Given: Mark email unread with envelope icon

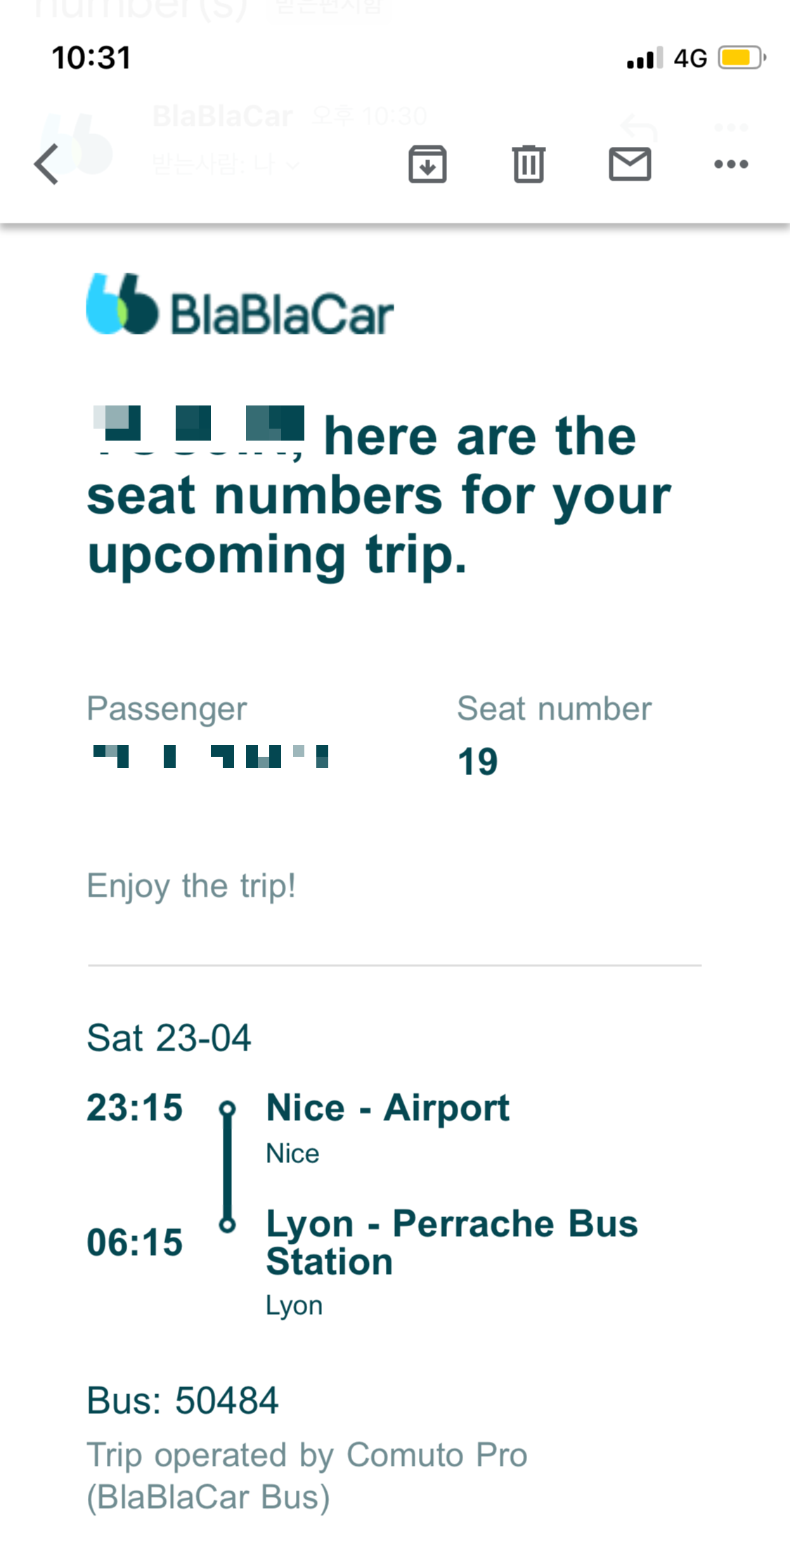Looking at the screenshot, I should 630,164.
